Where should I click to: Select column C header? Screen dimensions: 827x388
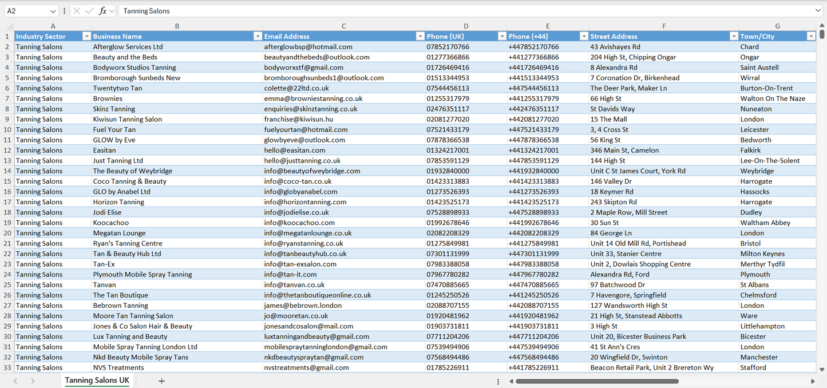(344, 26)
